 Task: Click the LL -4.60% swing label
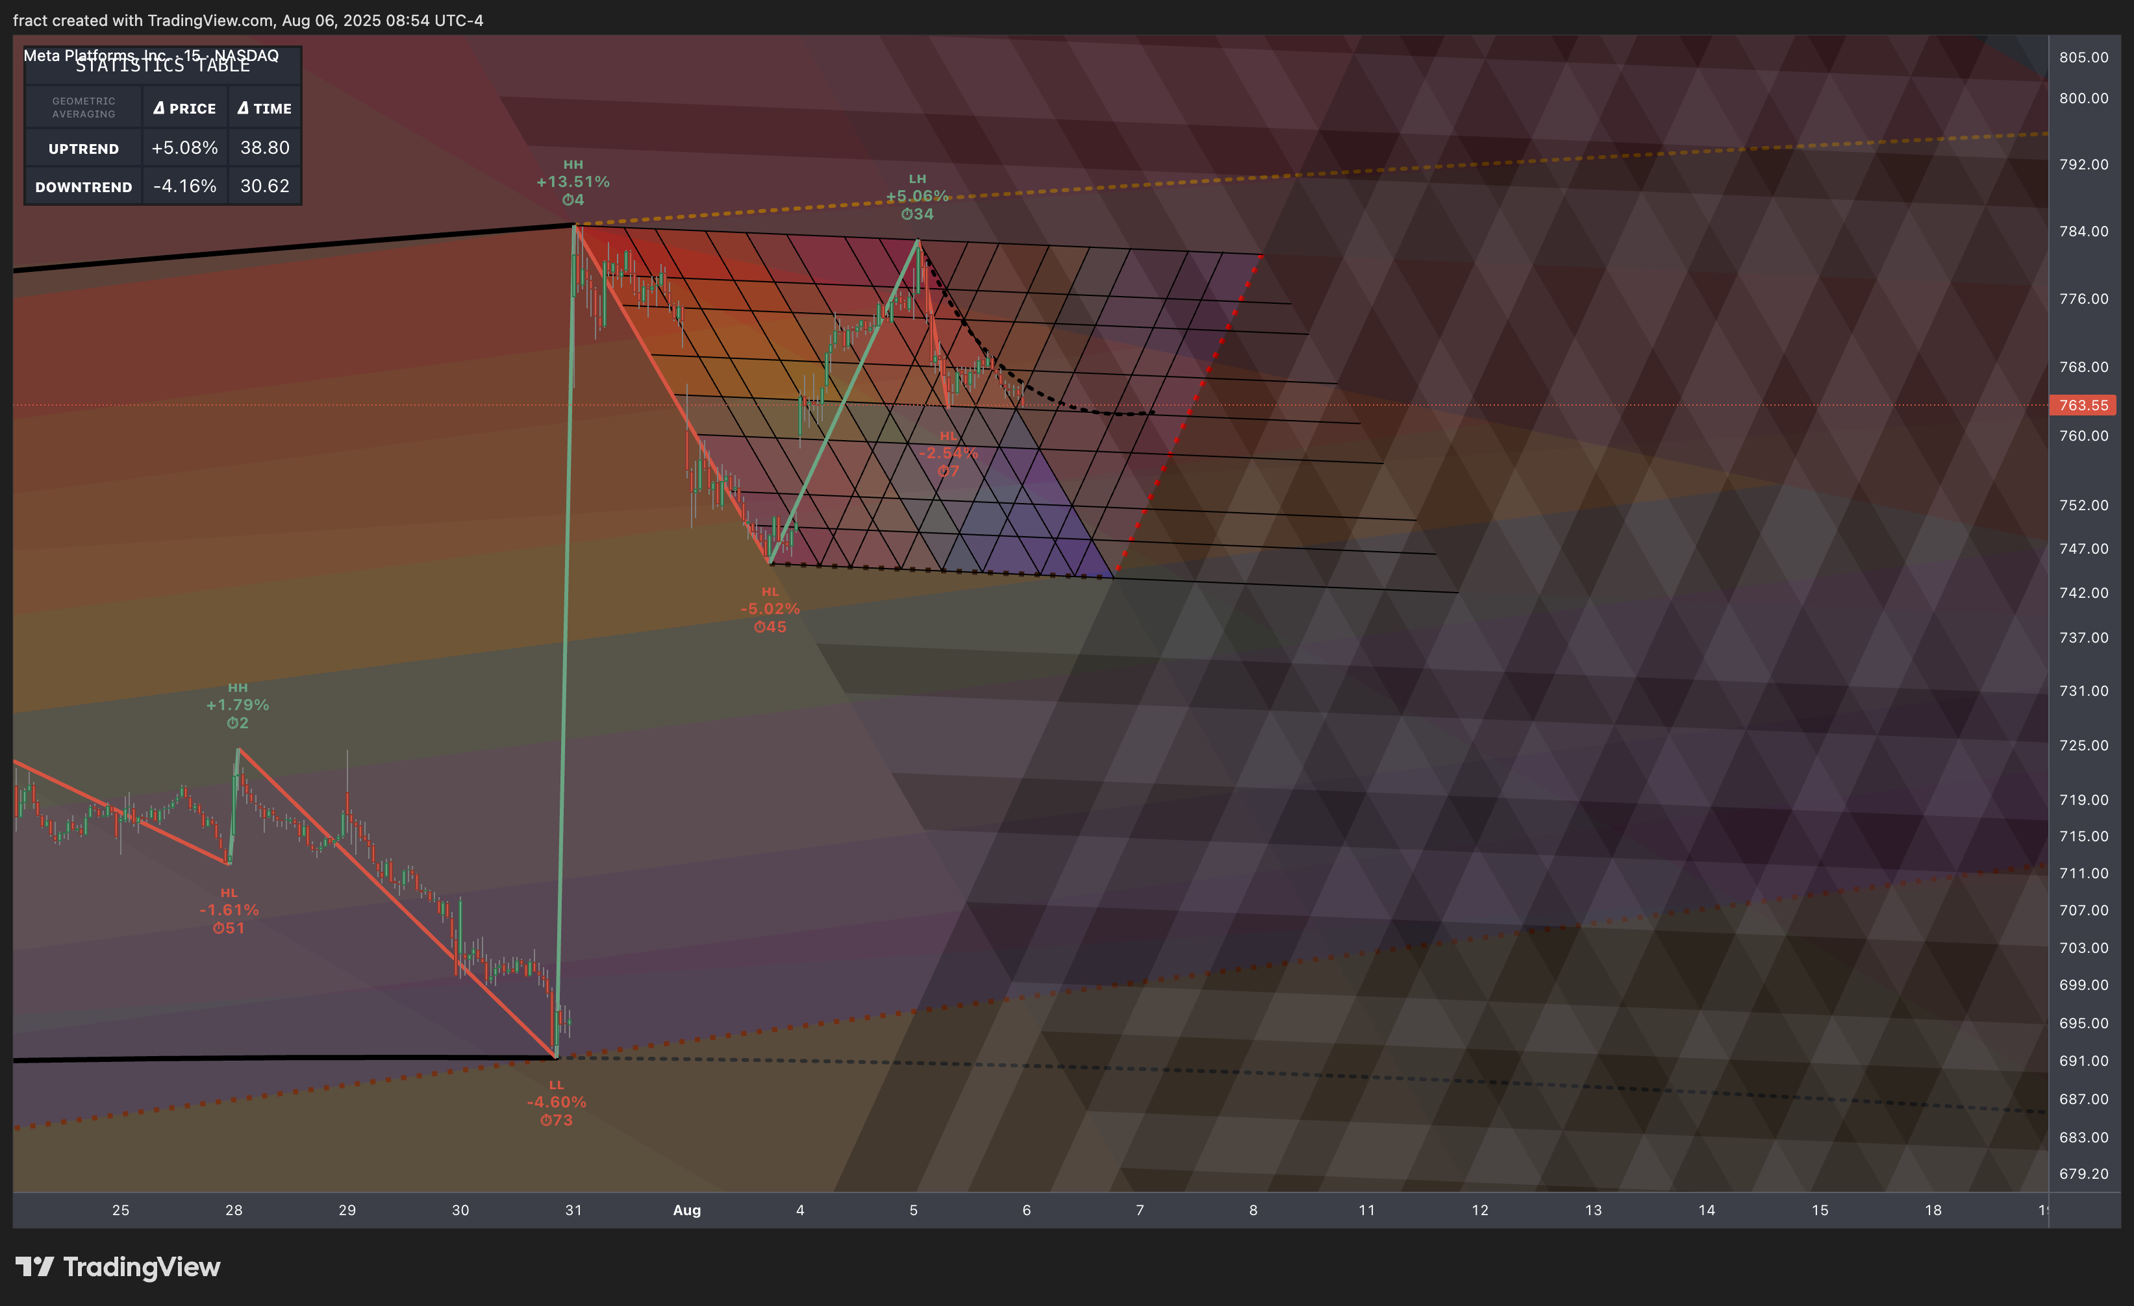coord(556,1103)
